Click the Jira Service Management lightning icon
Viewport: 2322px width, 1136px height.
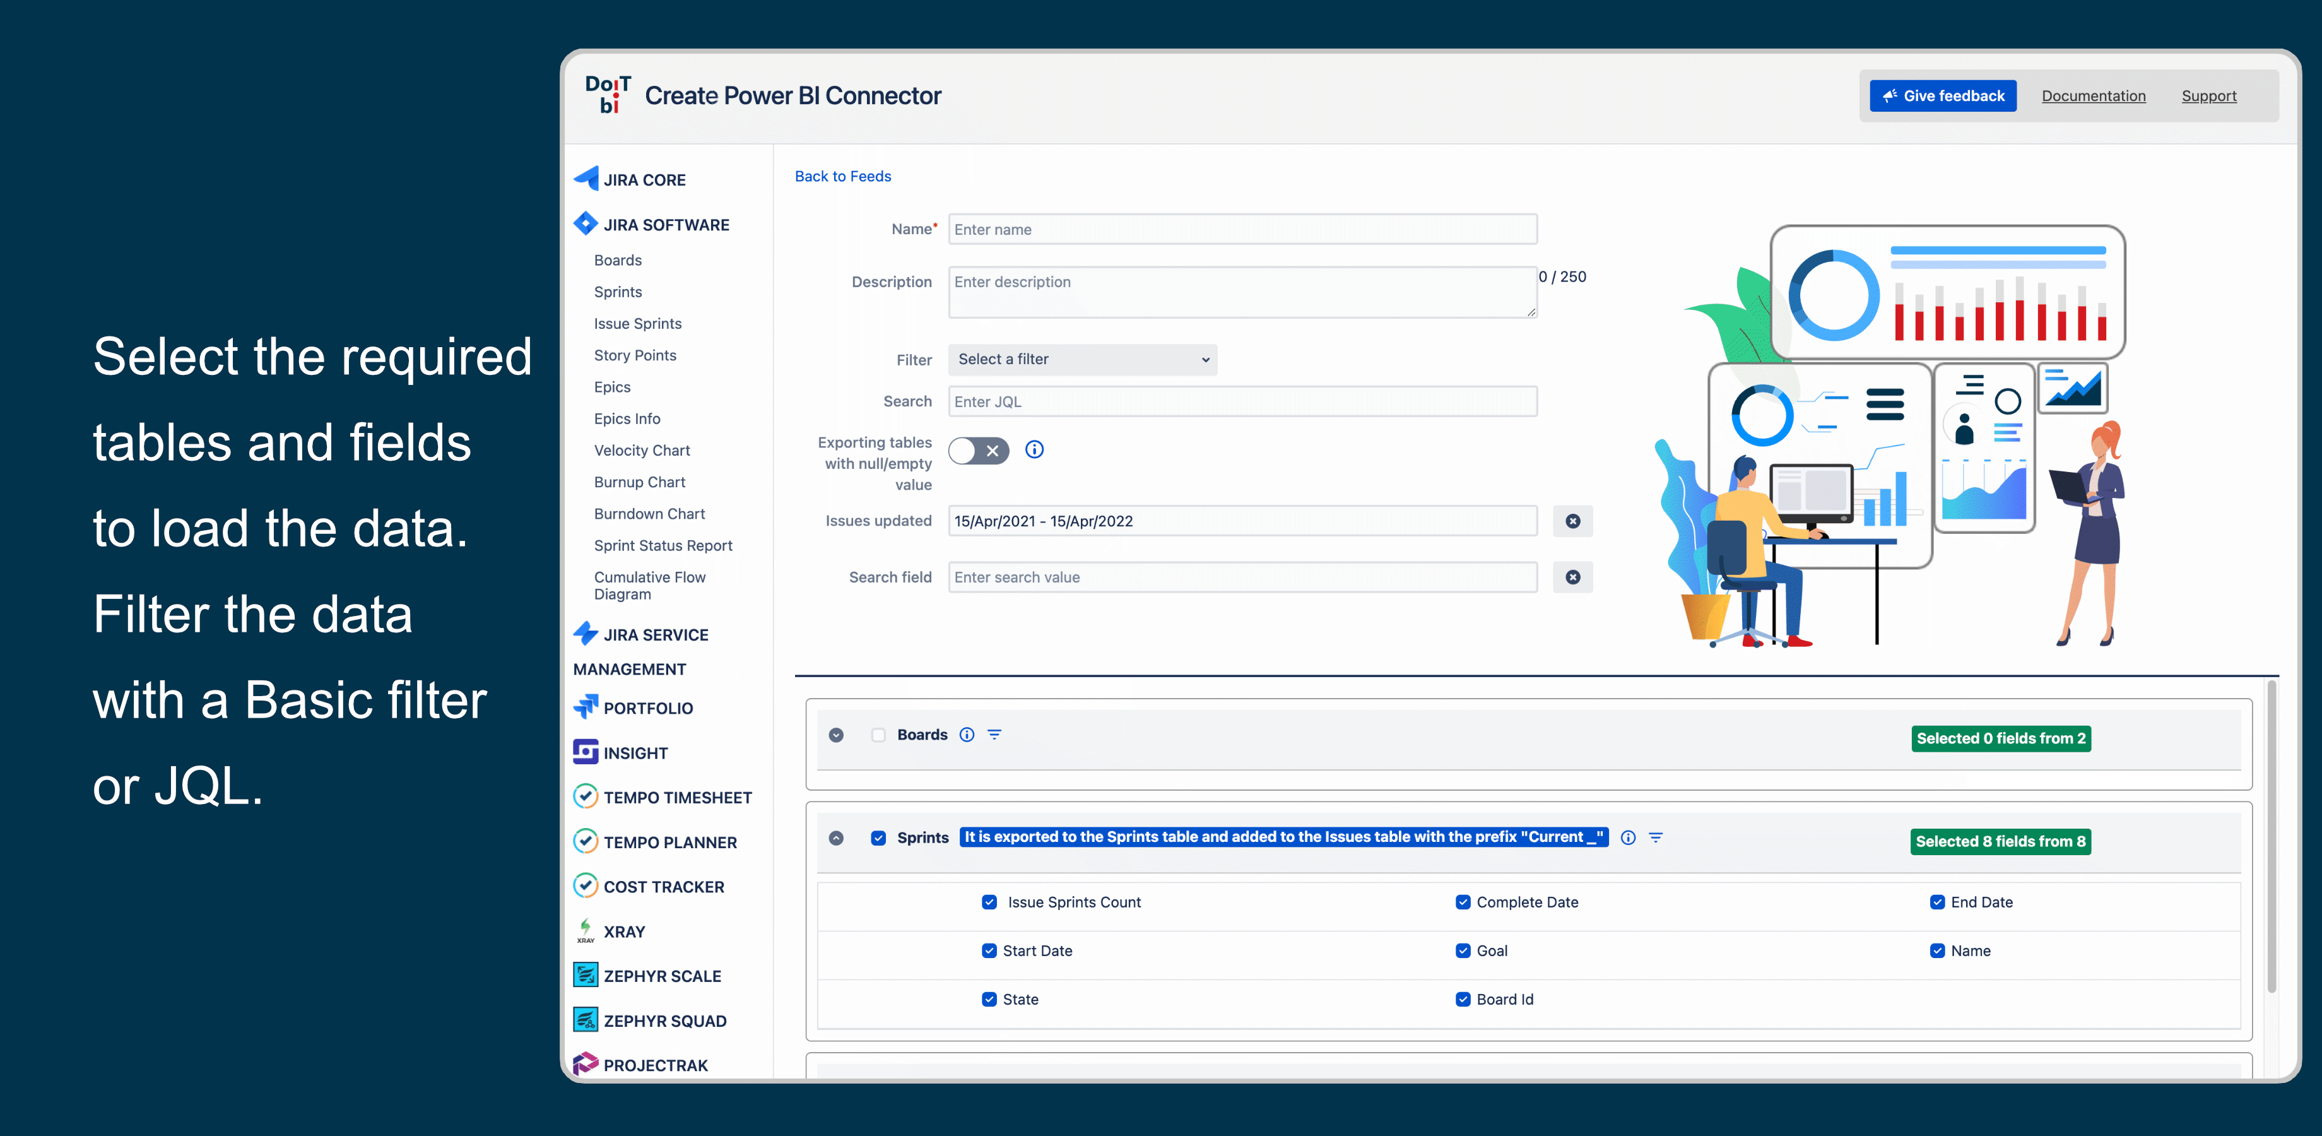[x=586, y=634]
